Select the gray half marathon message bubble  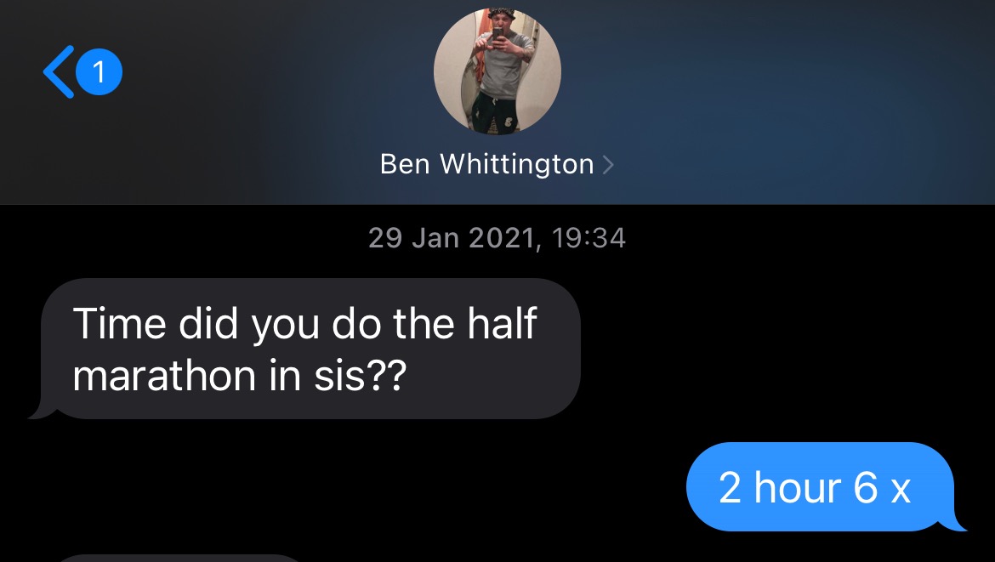(x=310, y=349)
